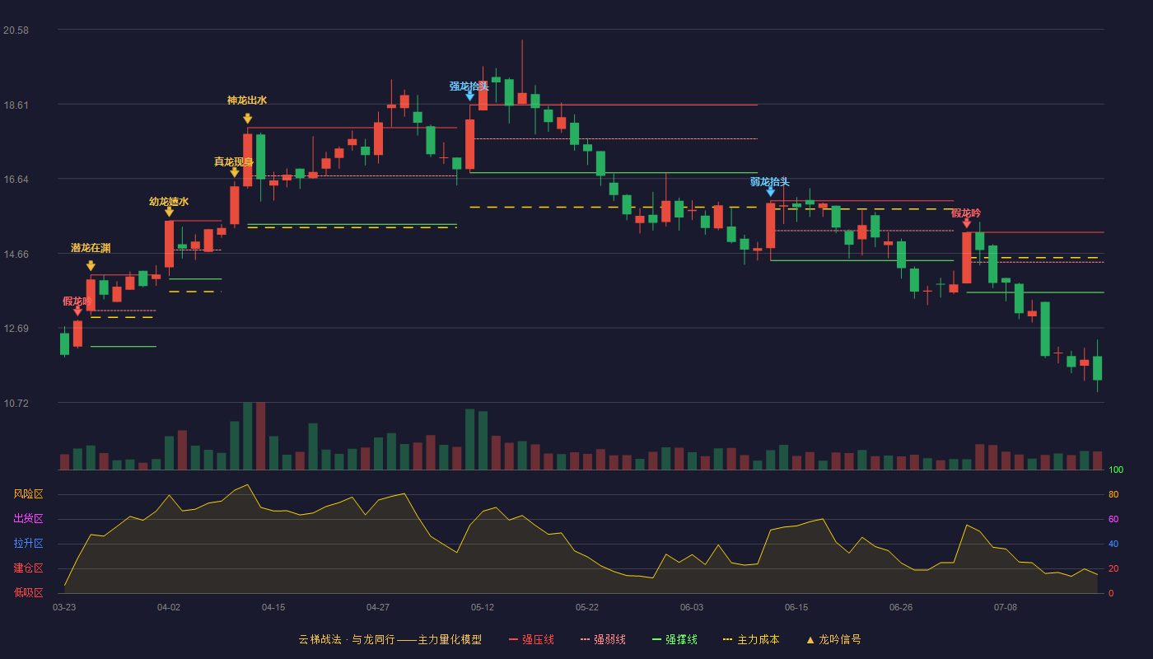1153x659 pixels.
Task: Click the orange arrow under 潜龙在渊
Action: pyautogui.click(x=91, y=265)
